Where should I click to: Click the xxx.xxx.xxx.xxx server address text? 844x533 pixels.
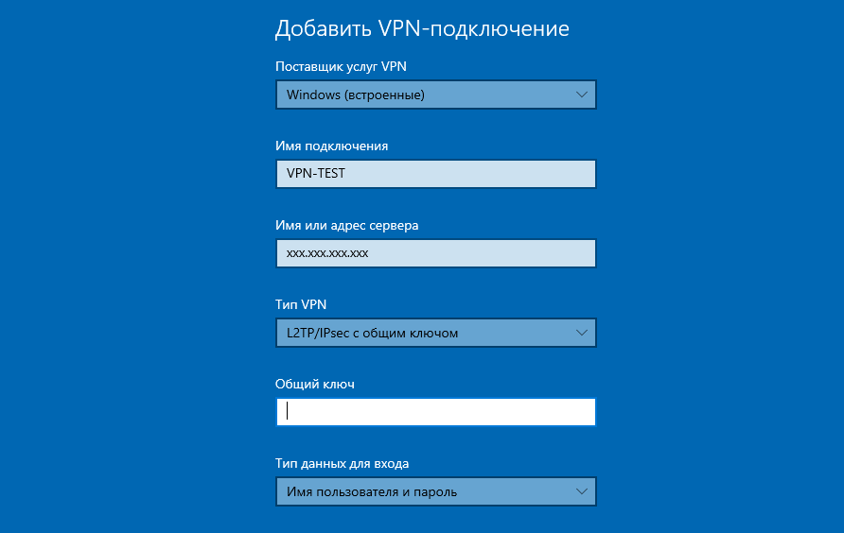(x=327, y=253)
